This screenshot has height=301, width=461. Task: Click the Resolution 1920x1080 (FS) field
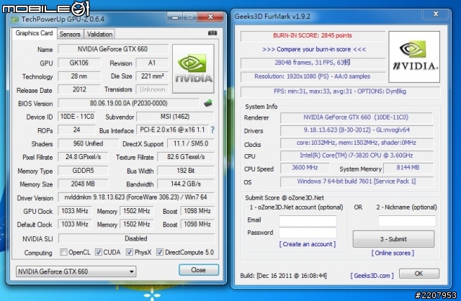(x=313, y=76)
